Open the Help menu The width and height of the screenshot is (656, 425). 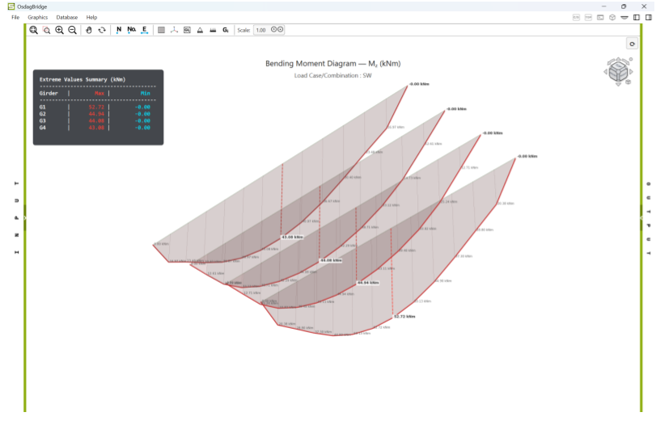(91, 18)
